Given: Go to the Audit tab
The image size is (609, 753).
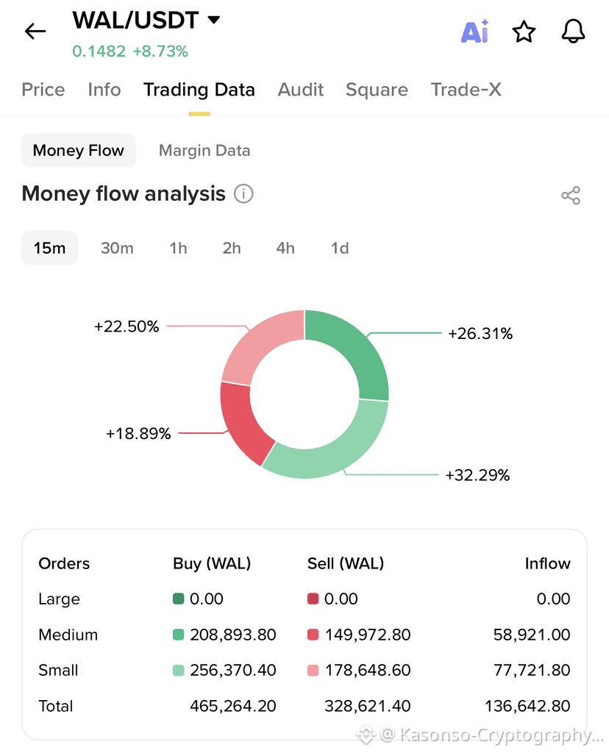Looking at the screenshot, I should [x=301, y=90].
